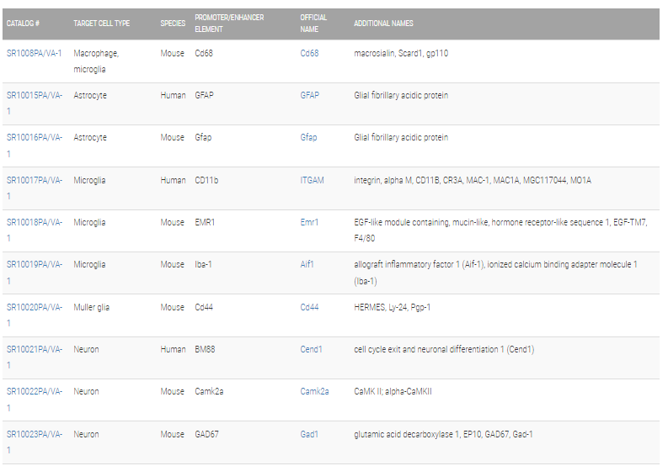
Task: Follow the mouse Gfap official name link
Action: pyautogui.click(x=308, y=137)
